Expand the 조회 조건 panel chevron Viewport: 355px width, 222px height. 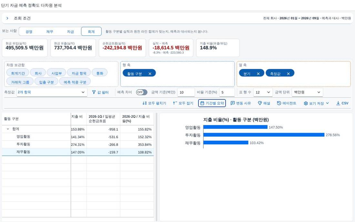coord(7,18)
